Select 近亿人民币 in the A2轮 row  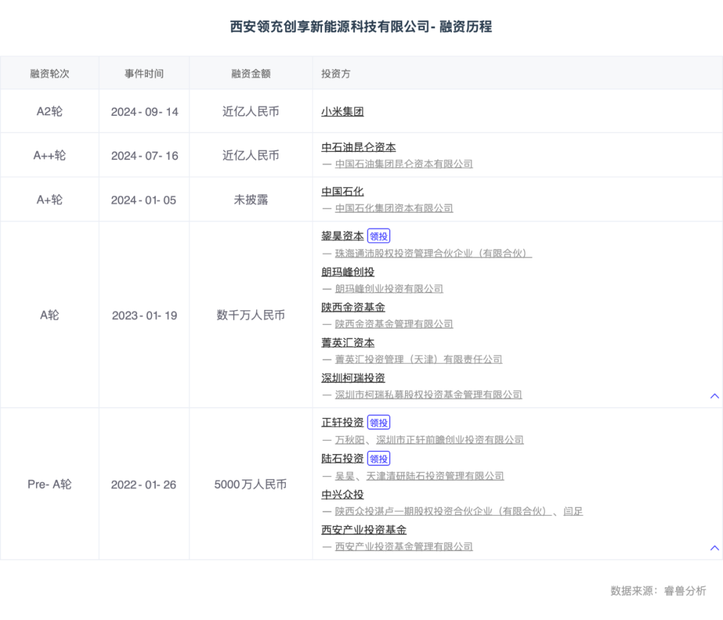pyautogui.click(x=251, y=111)
